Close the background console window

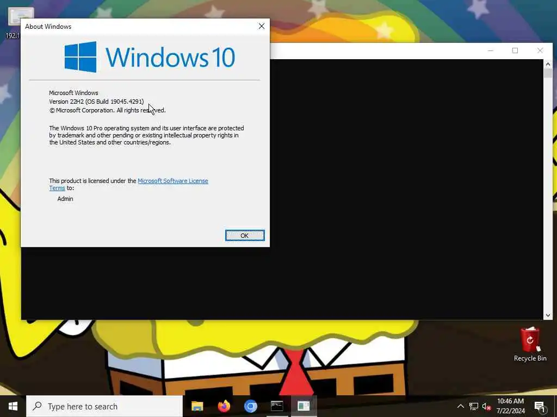tap(540, 50)
